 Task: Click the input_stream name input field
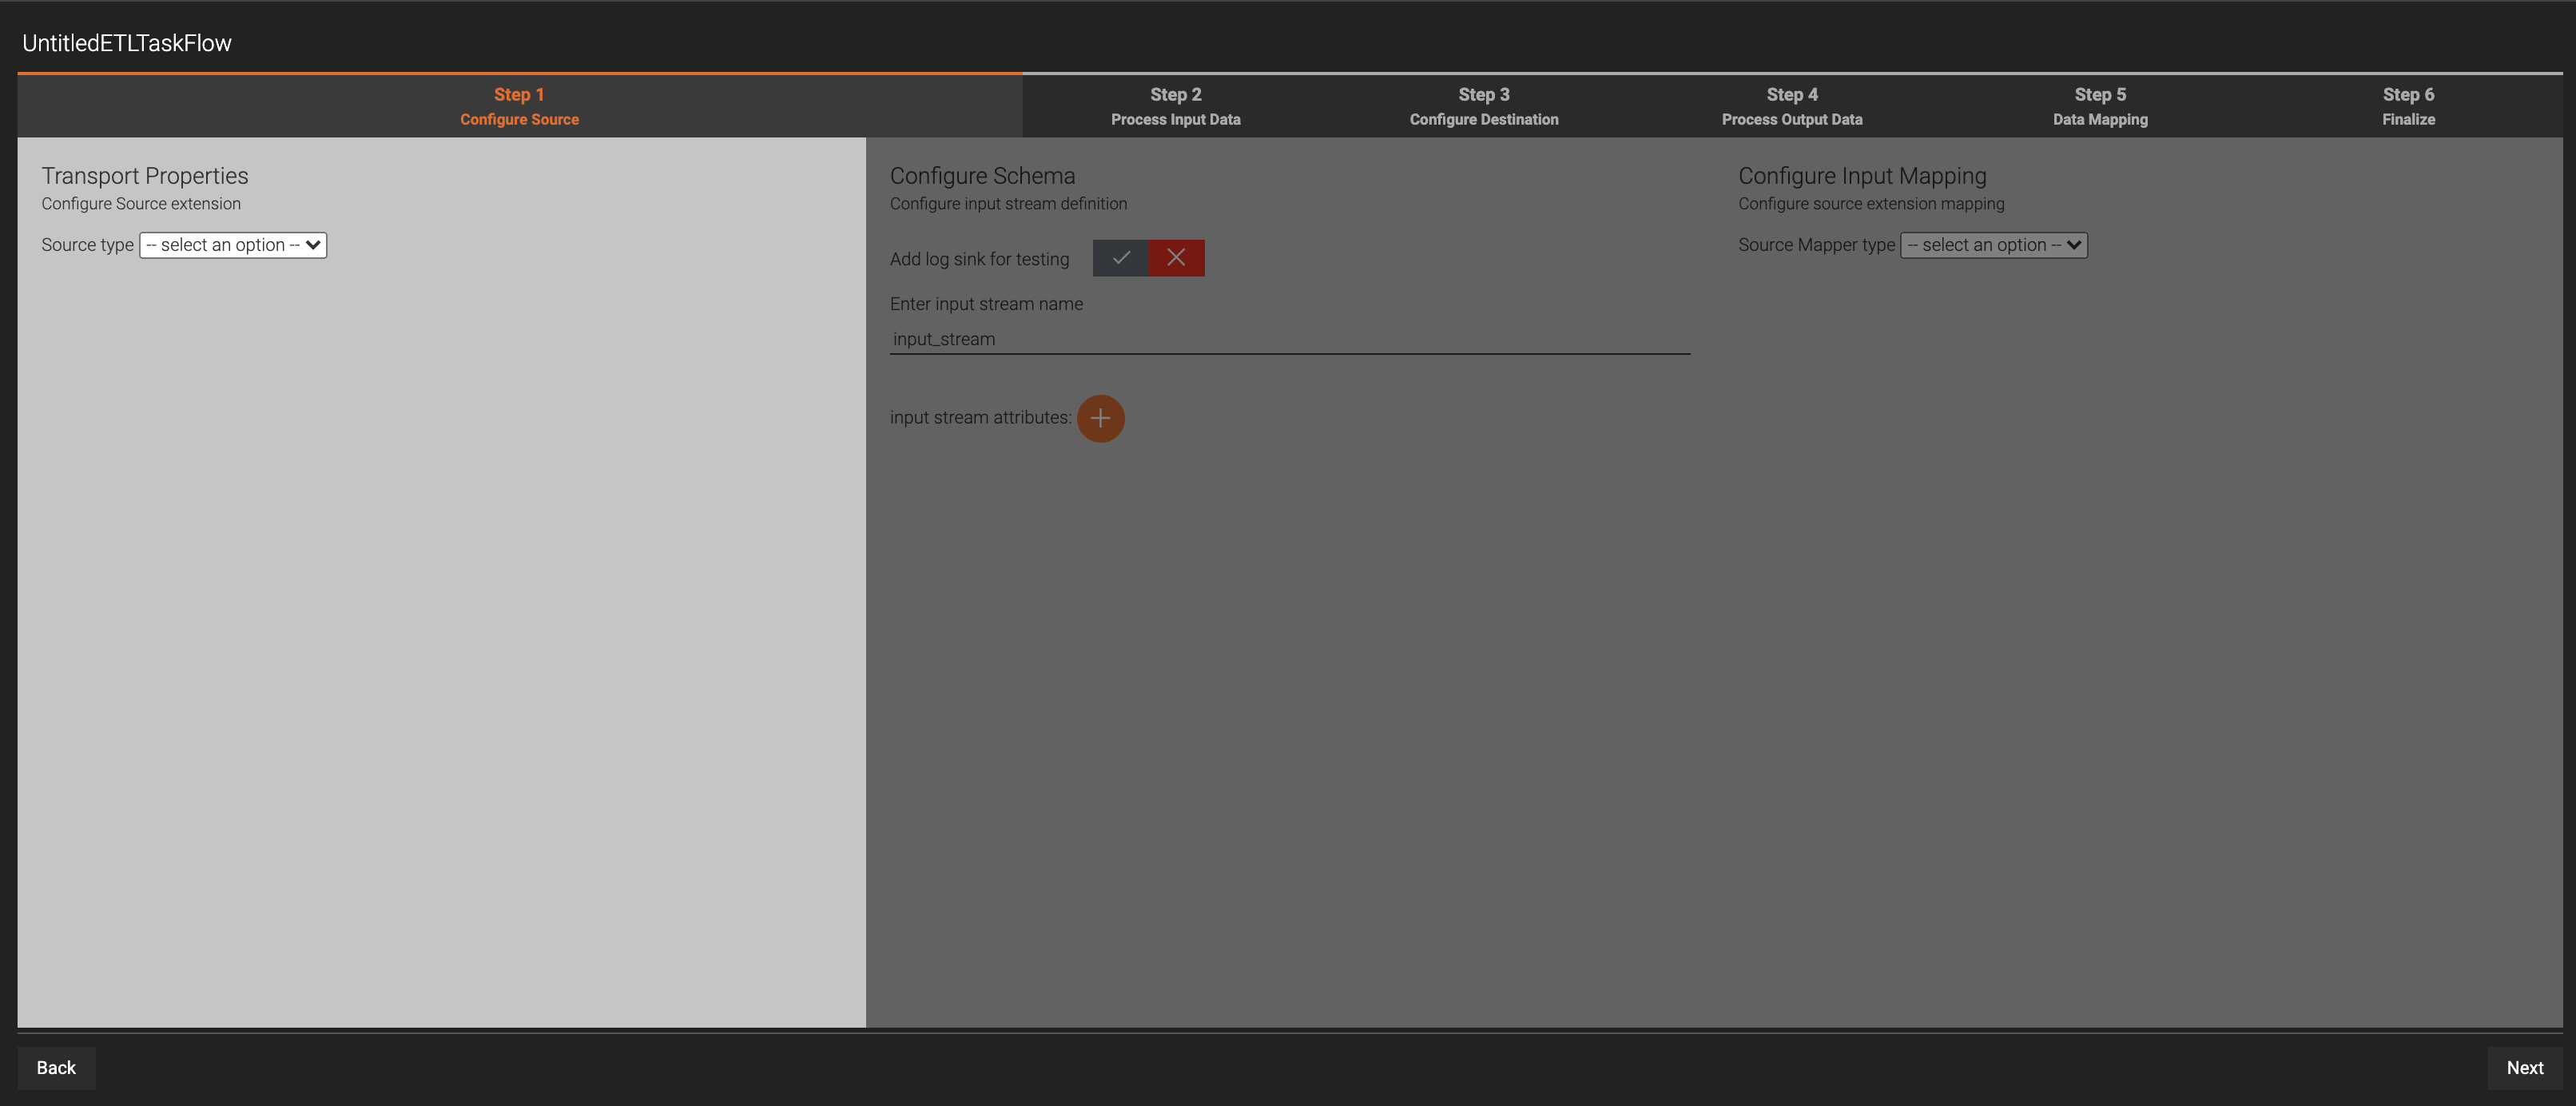pos(1290,339)
